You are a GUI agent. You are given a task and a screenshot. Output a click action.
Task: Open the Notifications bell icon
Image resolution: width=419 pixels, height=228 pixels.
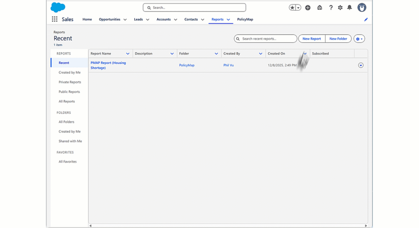(x=350, y=8)
